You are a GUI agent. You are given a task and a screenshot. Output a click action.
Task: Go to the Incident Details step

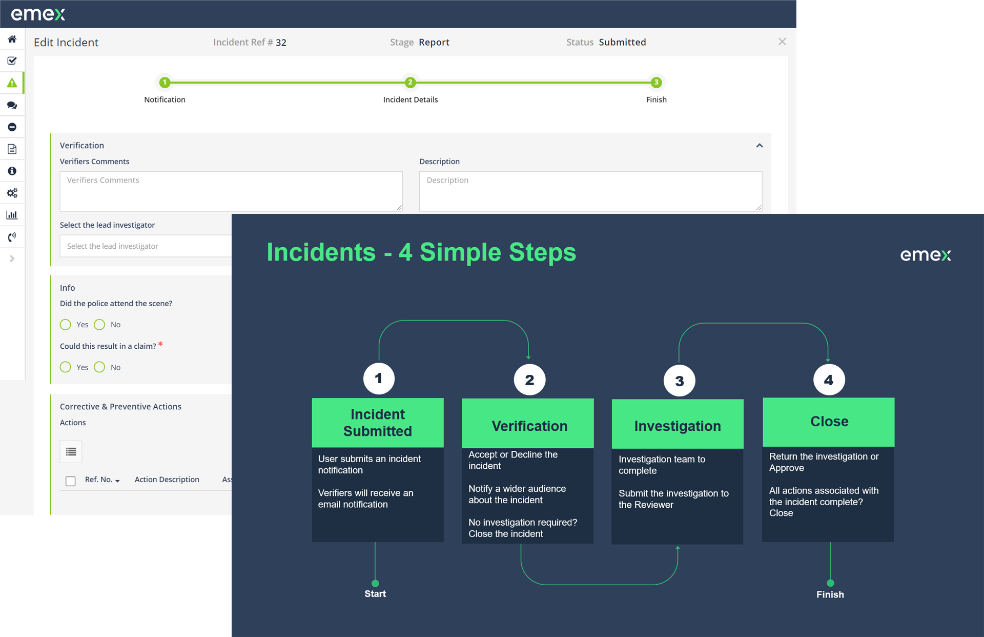410,83
